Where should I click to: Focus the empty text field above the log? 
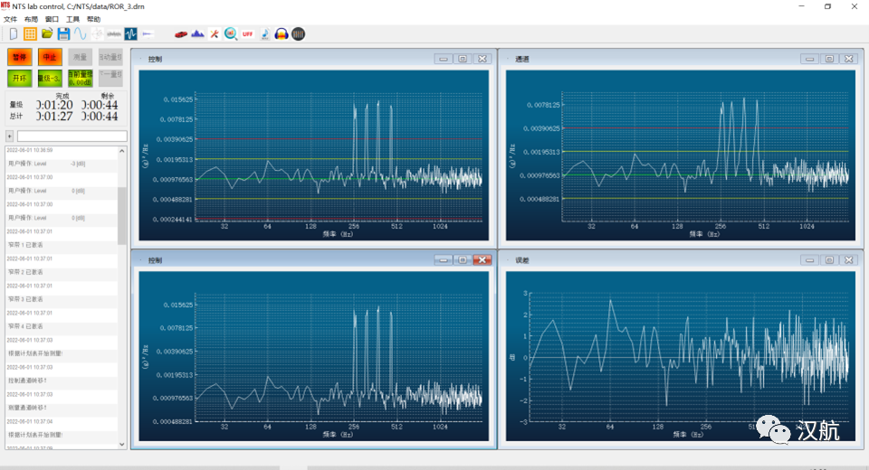coord(72,136)
